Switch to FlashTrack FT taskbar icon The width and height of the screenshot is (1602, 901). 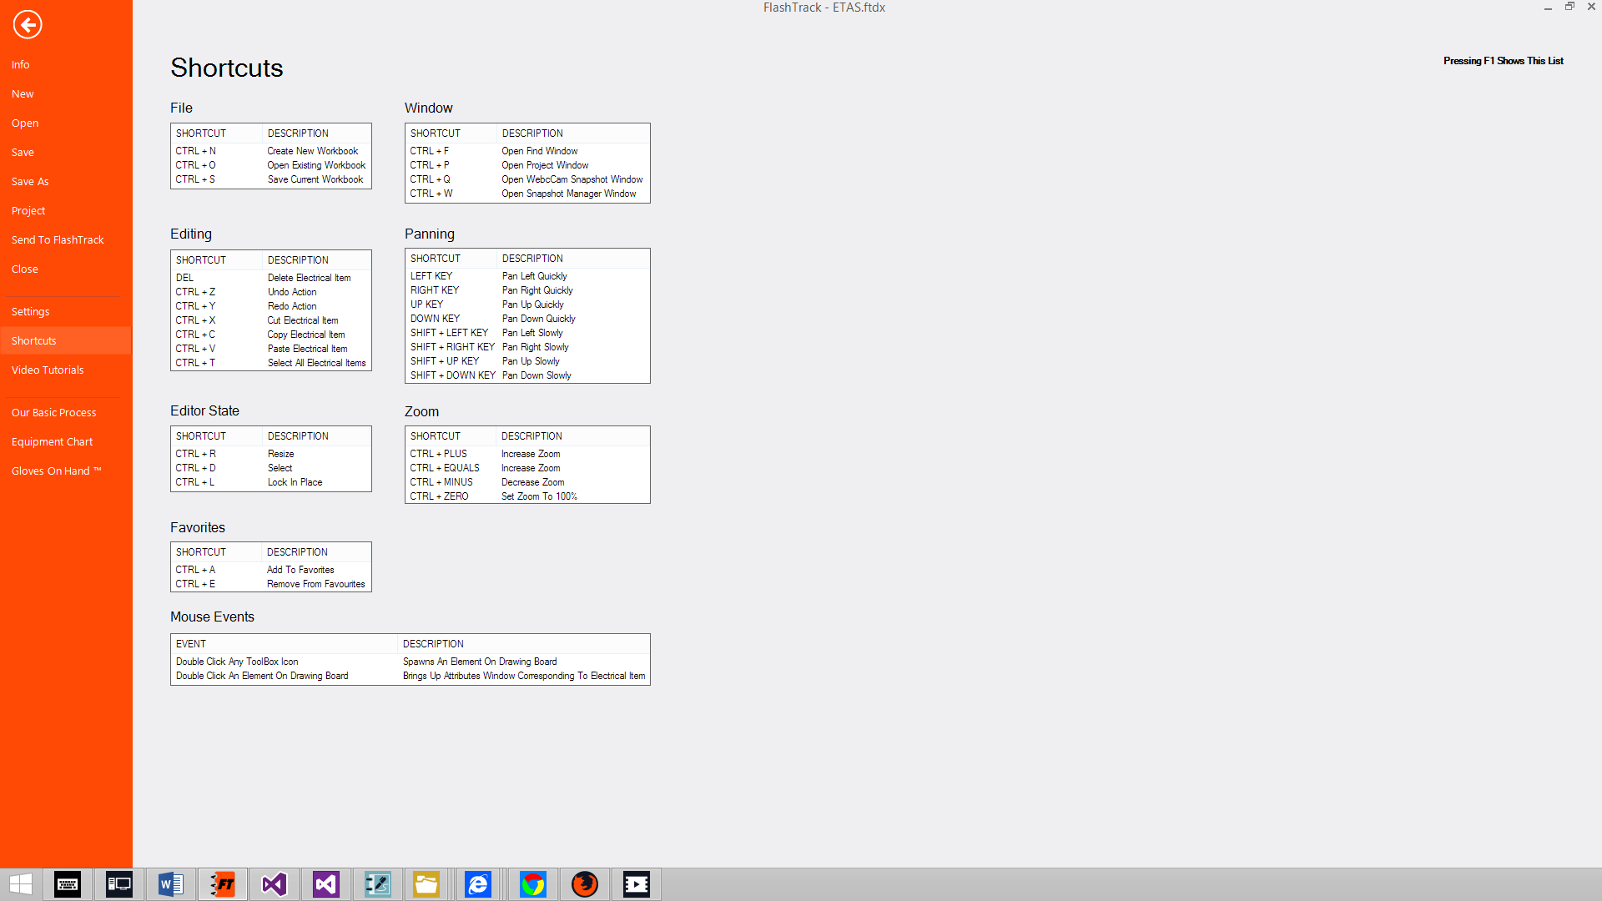coord(223,884)
